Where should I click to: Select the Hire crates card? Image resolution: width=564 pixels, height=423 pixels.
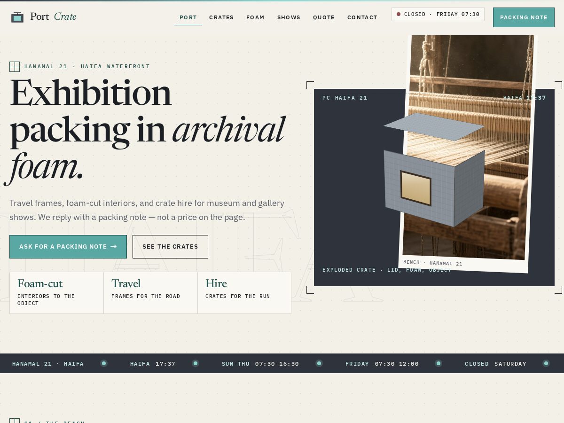coord(244,293)
